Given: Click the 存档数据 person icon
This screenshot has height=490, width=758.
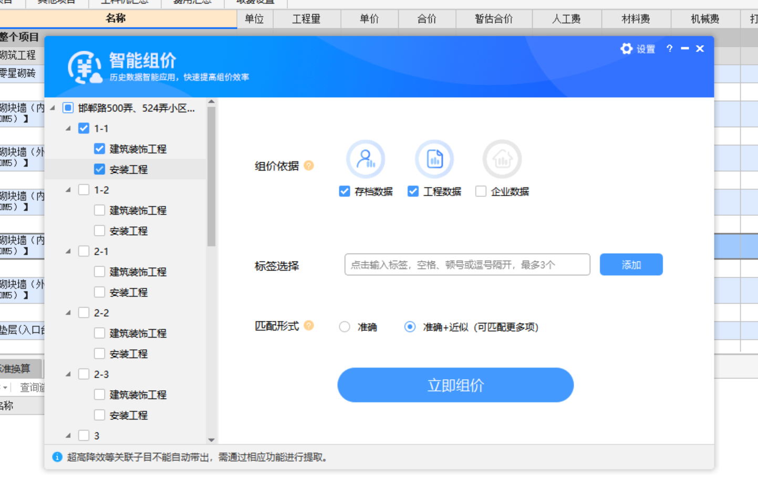Looking at the screenshot, I should click(366, 159).
